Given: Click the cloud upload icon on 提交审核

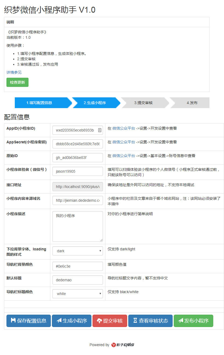Looking at the screenshot, I should pos(99,321).
